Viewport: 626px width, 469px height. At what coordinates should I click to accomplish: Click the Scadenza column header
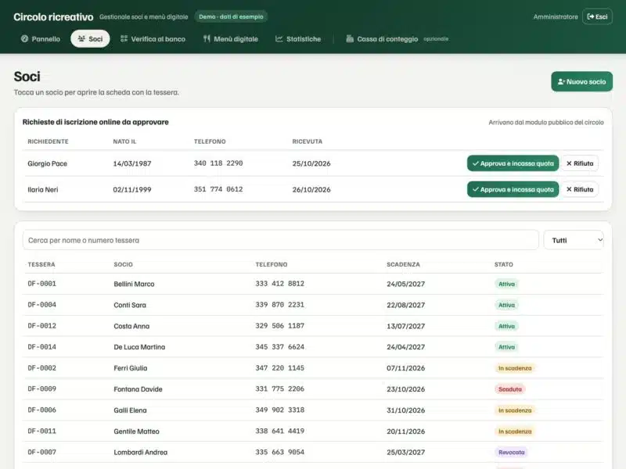pyautogui.click(x=403, y=264)
